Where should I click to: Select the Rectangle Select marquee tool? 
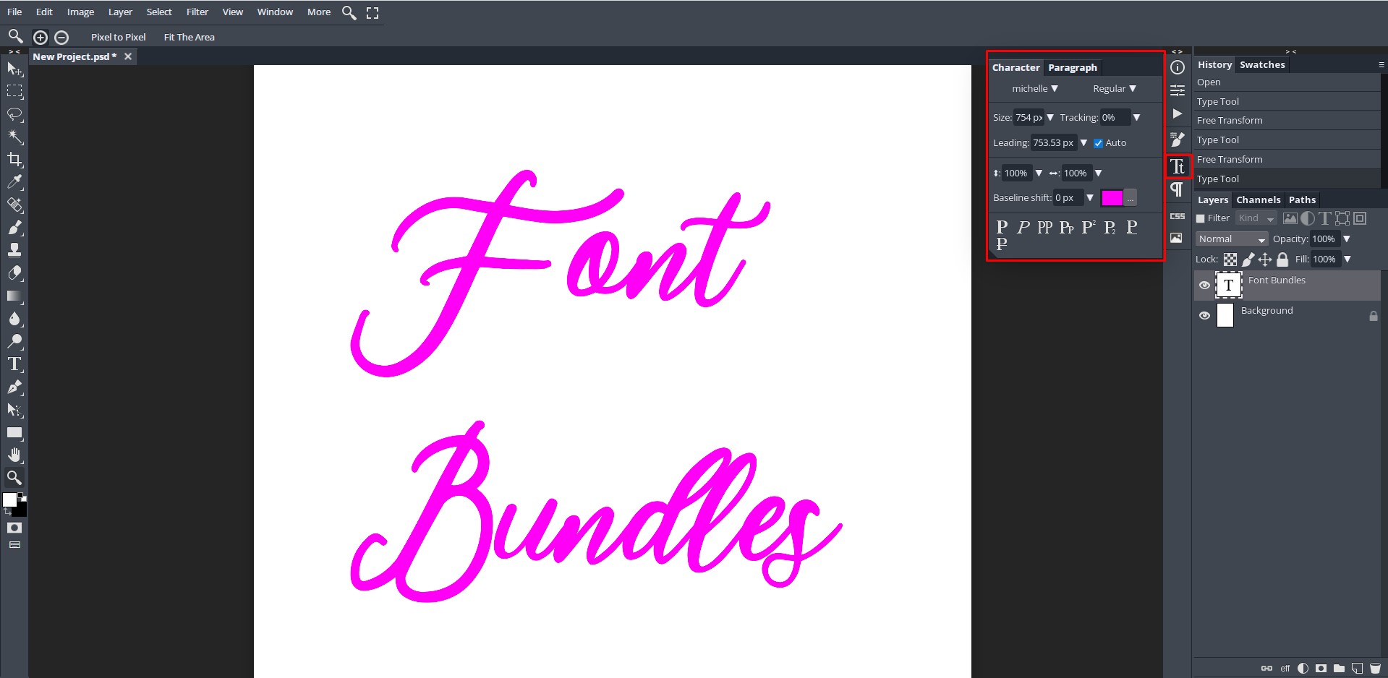[14, 91]
